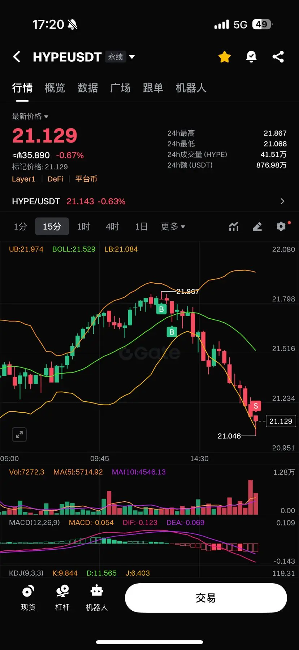299x650 pixels.
Task: Tap the upper green B buy marker
Action: point(161,309)
